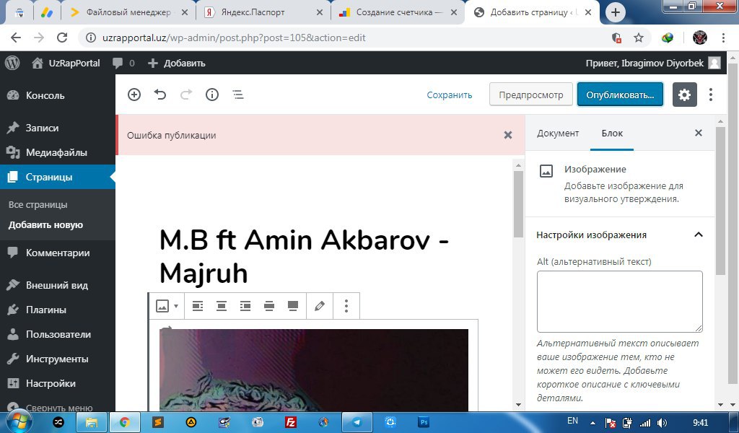The height and width of the screenshot is (433, 739).
Task: Bookmark this page with star icon
Action: click(638, 38)
